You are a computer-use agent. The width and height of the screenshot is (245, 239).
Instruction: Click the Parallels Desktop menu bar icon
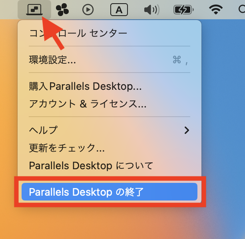34,10
